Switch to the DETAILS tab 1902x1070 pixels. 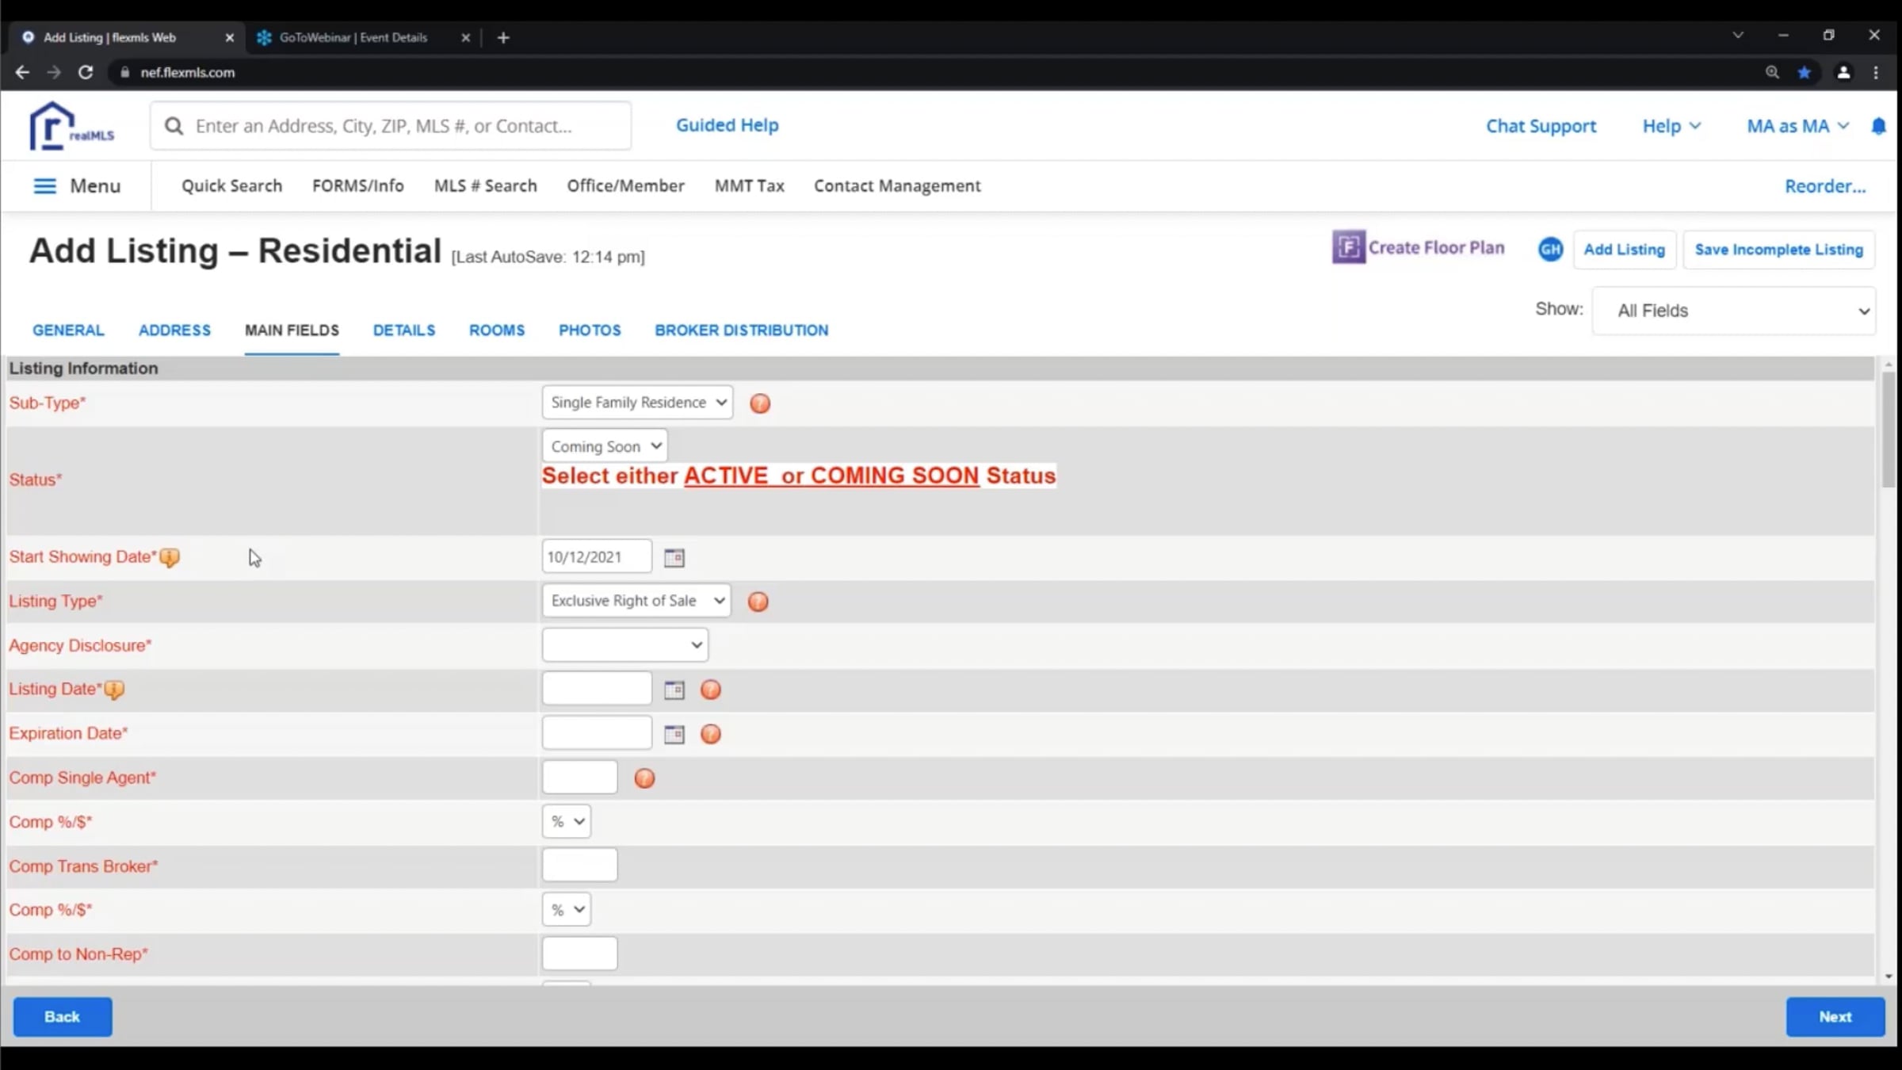click(x=403, y=331)
